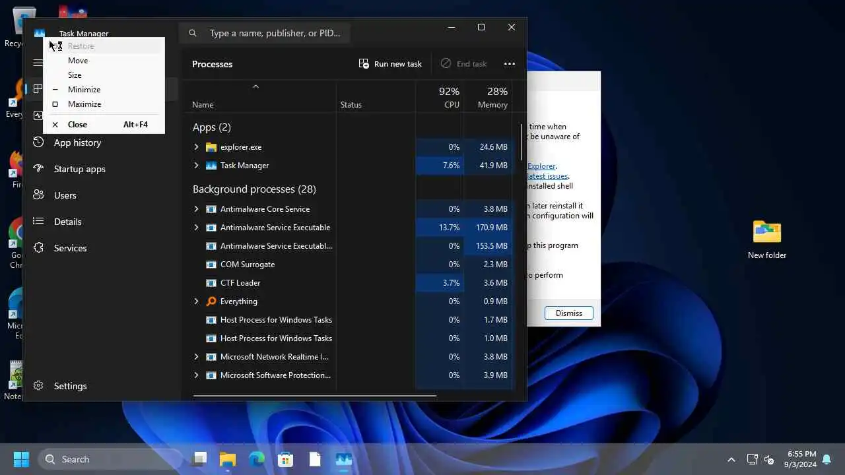Open File Explorer from the taskbar
Viewport: 845px width, 475px height.
(228, 459)
